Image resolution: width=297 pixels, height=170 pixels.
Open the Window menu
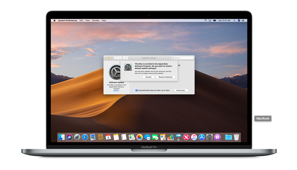pos(96,20)
